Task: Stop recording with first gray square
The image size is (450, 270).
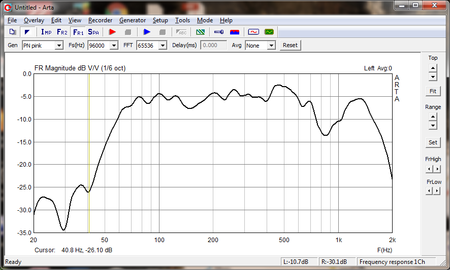Action: pyautogui.click(x=128, y=32)
